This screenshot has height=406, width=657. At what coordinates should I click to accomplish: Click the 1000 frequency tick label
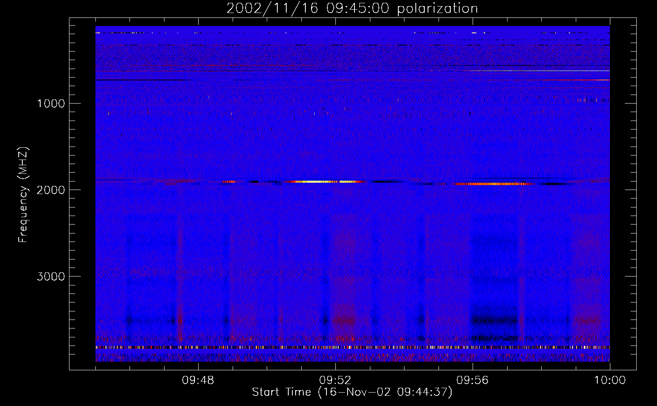51,104
